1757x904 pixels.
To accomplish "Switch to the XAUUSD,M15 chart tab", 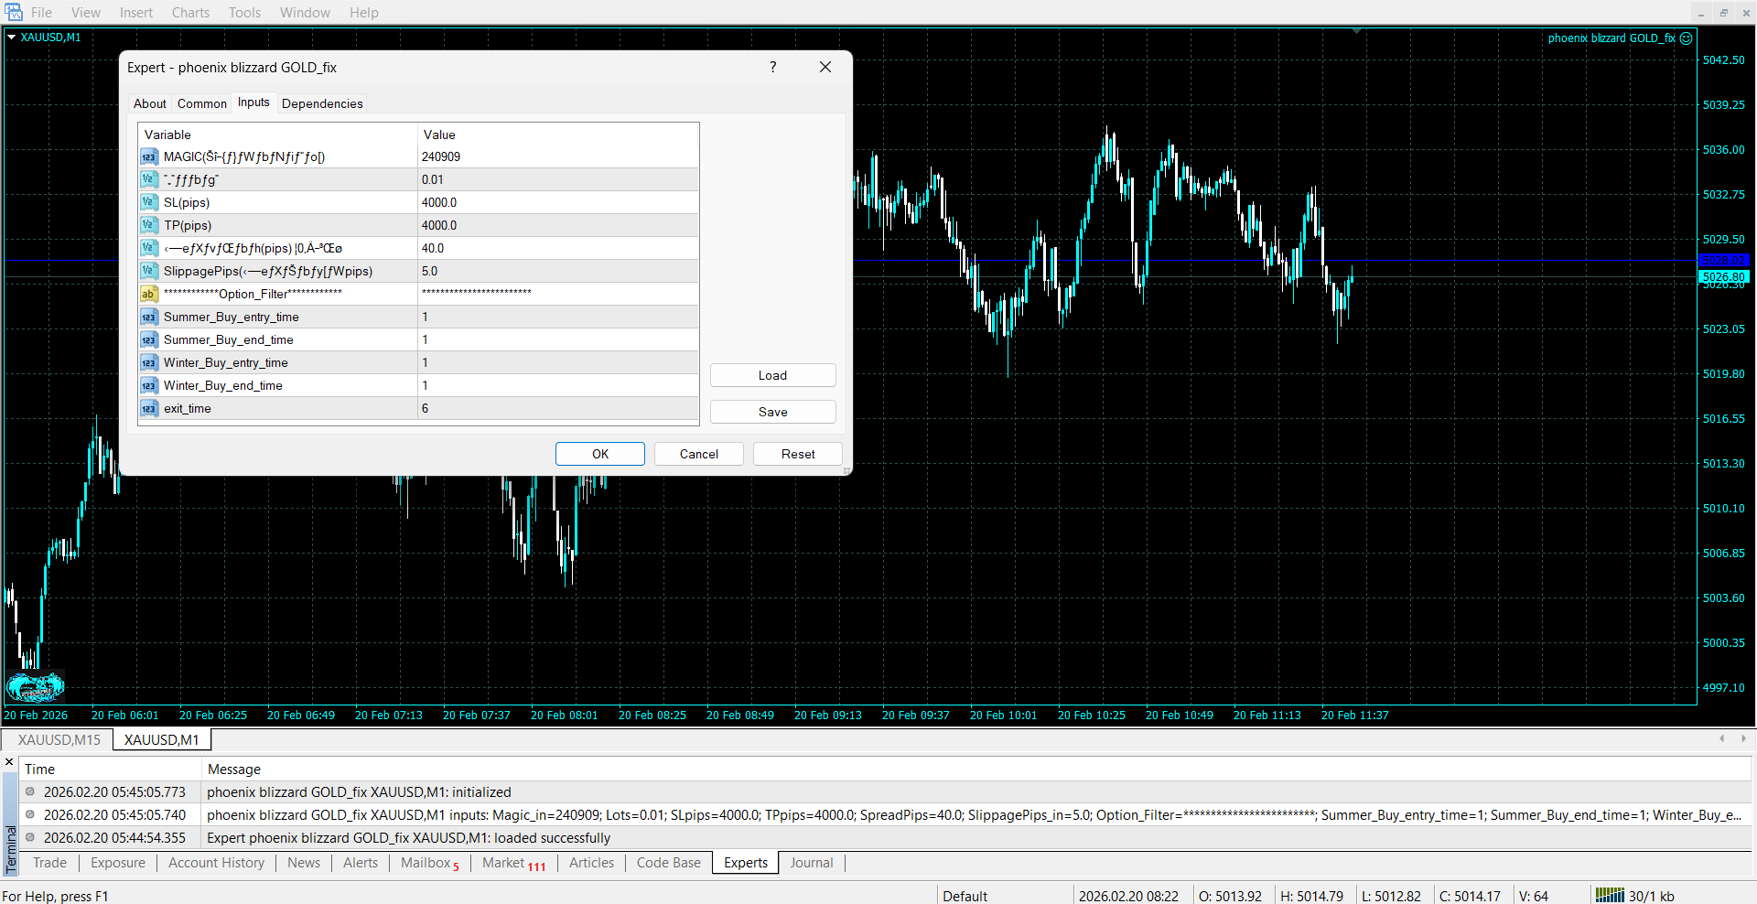I will pos(59,740).
